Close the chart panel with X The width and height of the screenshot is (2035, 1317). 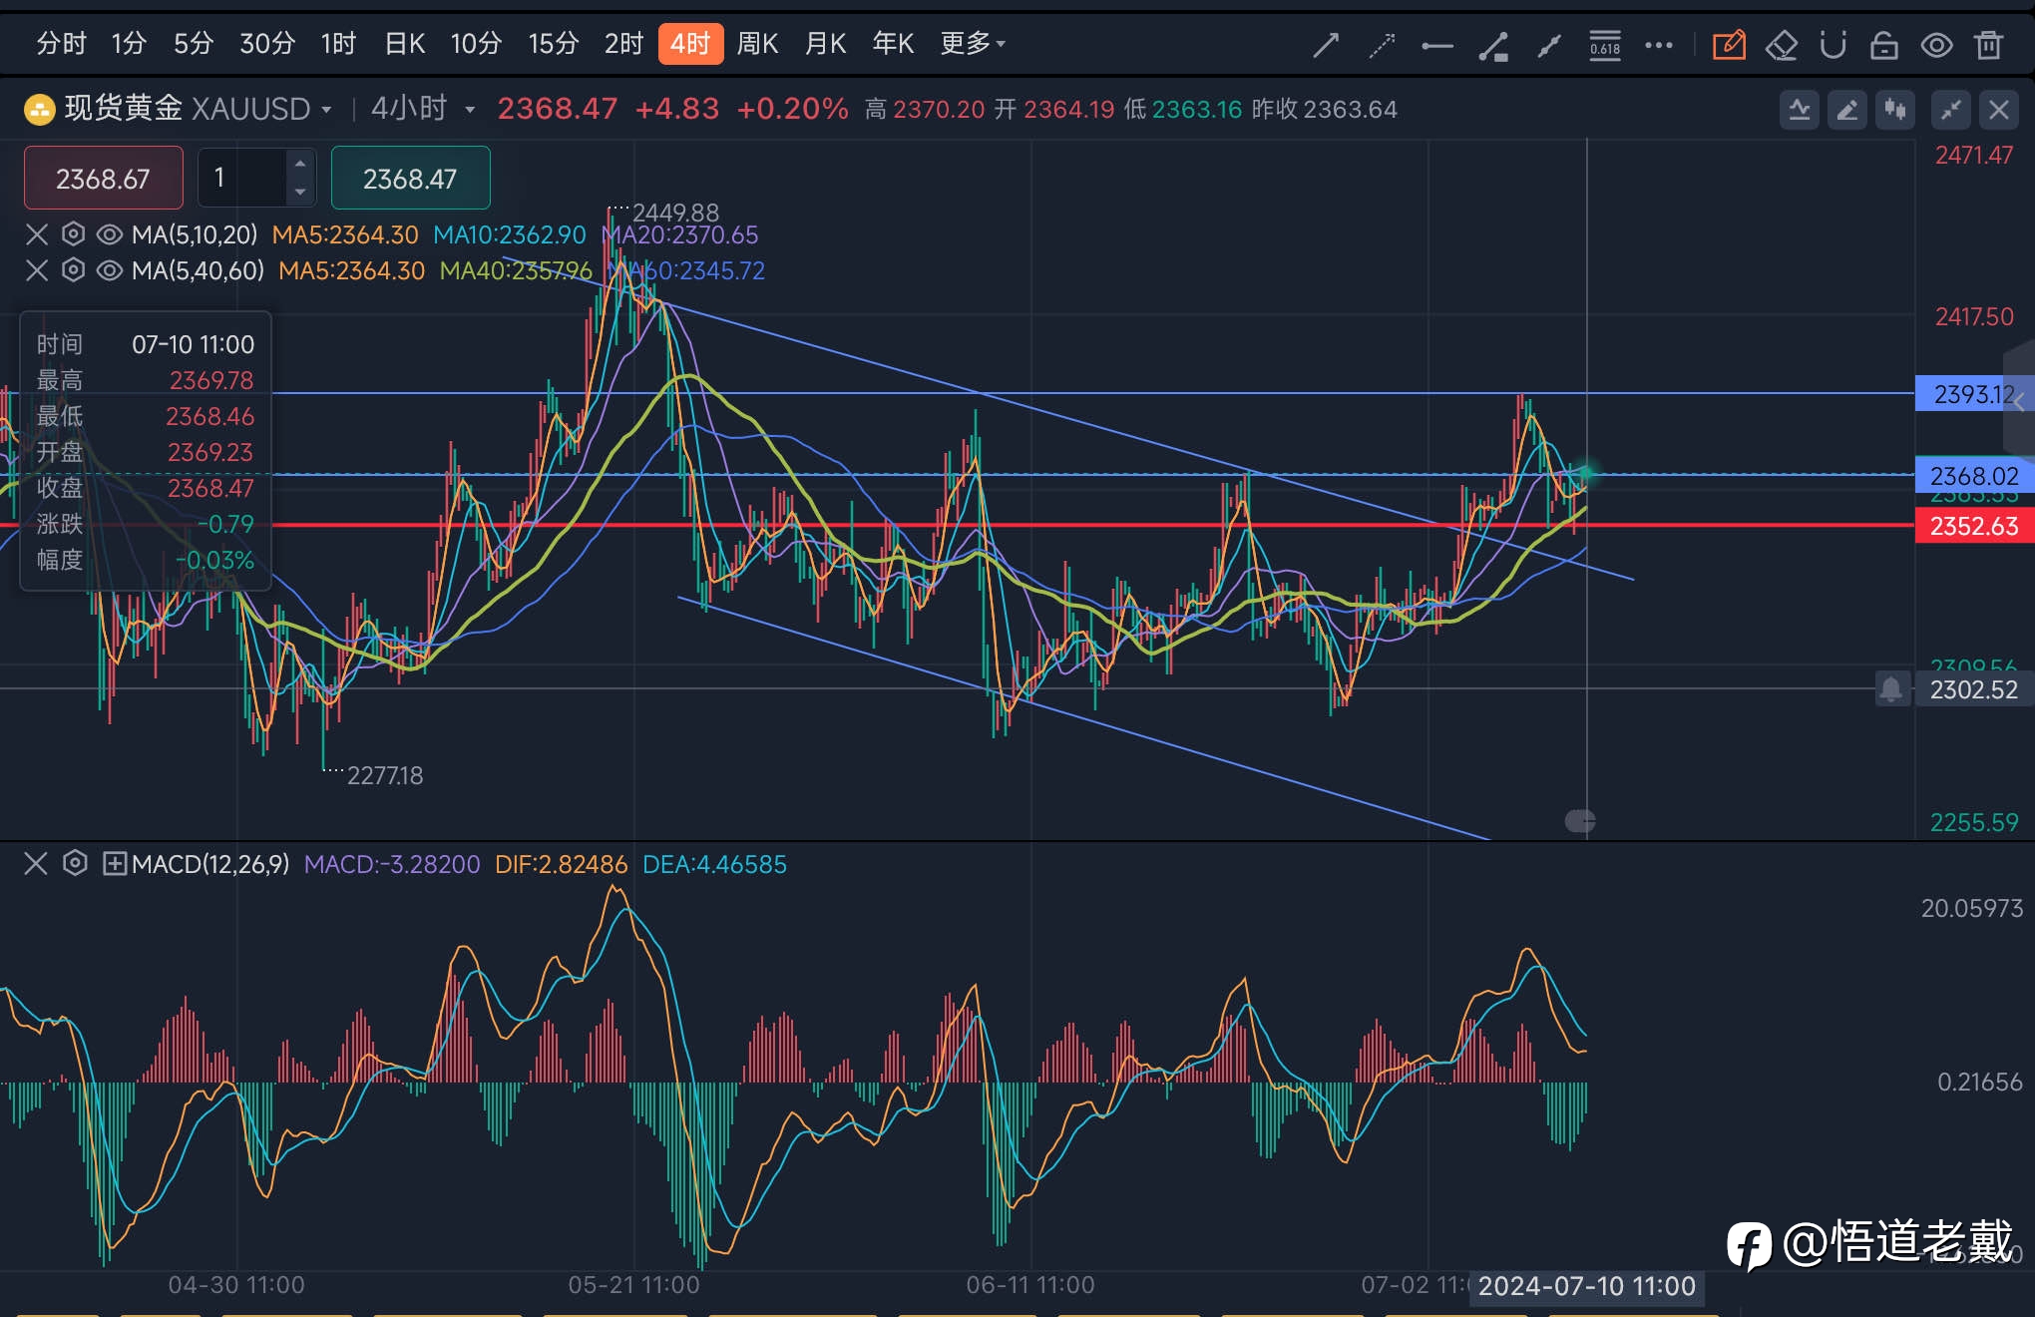(1999, 110)
